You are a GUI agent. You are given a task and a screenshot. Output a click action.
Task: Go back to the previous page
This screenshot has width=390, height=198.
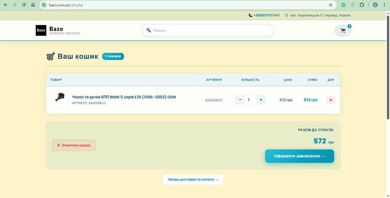(x=5, y=5)
